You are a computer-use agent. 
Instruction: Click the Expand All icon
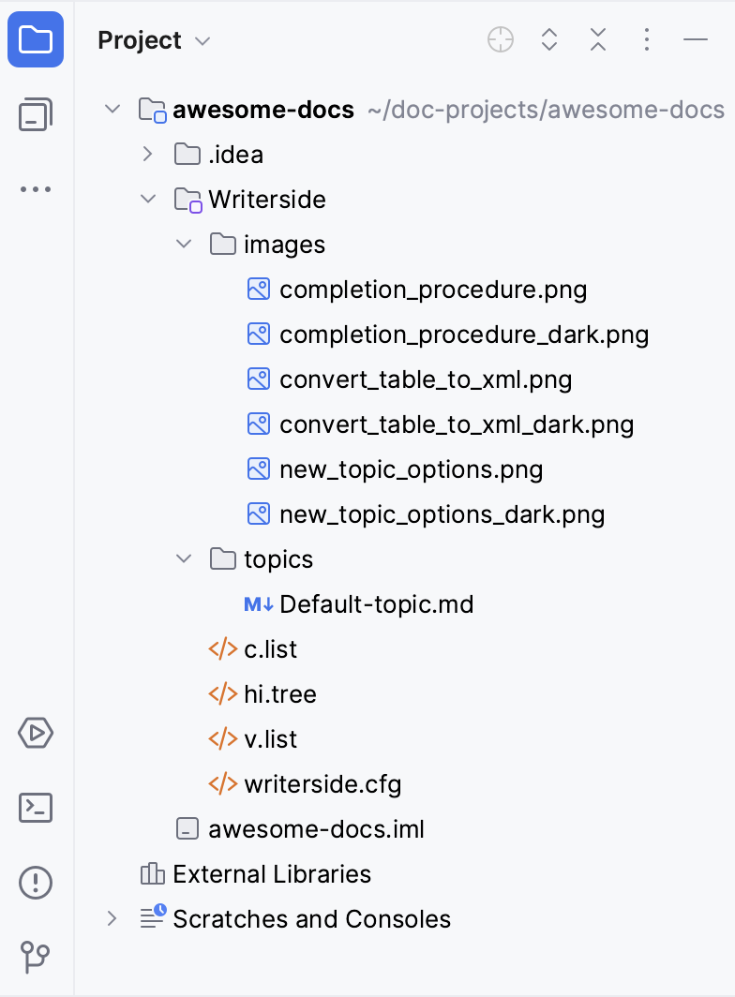549,40
